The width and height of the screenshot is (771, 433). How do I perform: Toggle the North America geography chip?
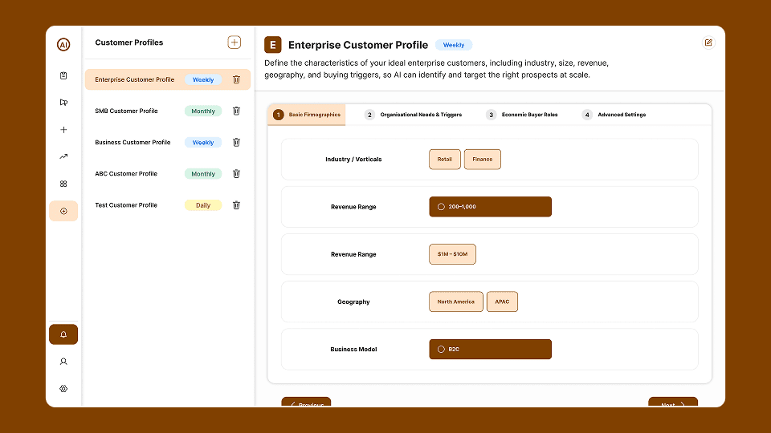click(455, 302)
